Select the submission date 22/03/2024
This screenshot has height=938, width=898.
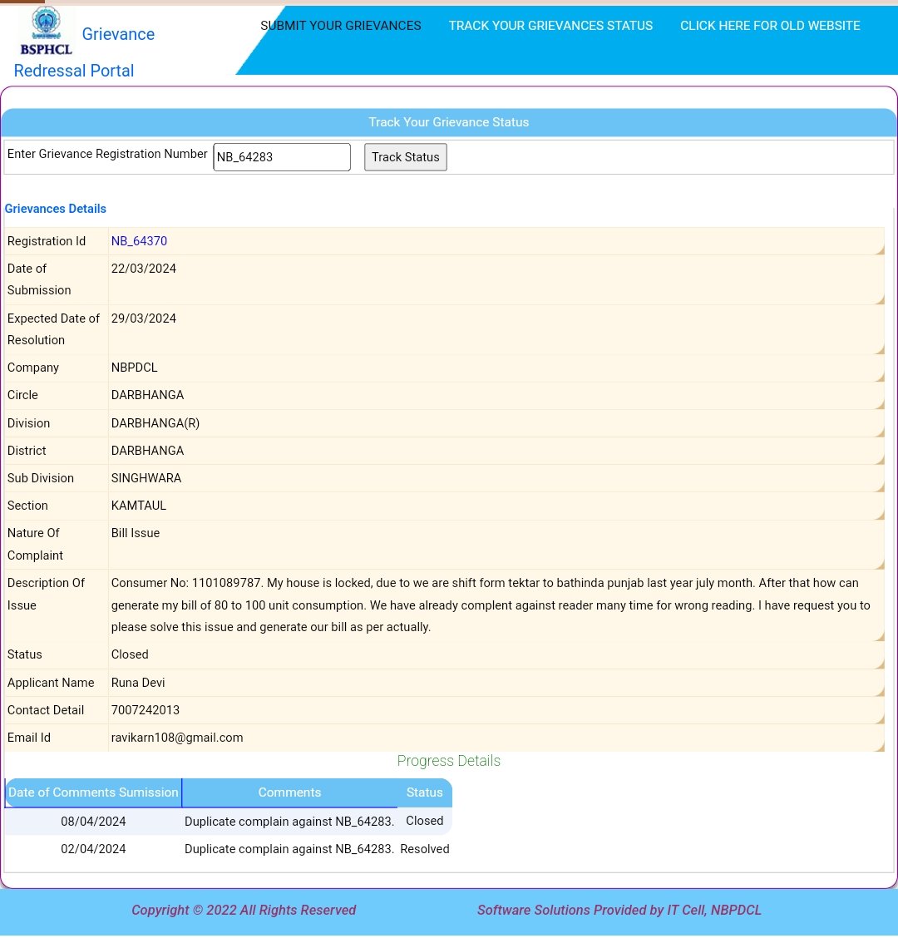[x=144, y=269]
